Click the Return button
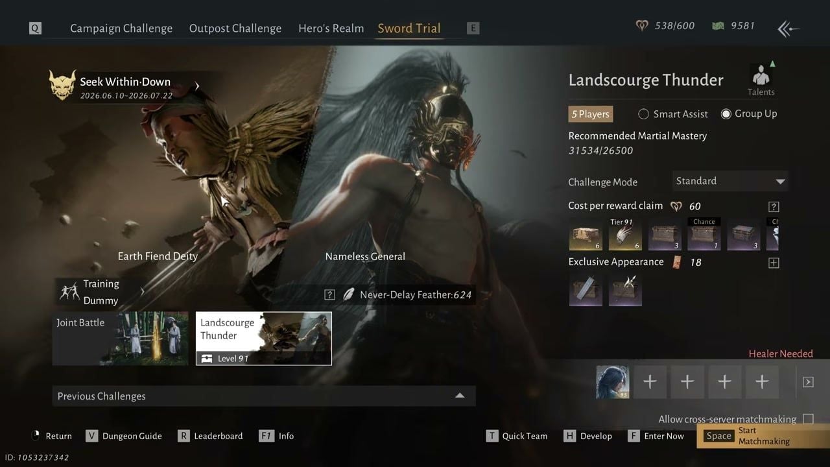Viewport: 830px width, 467px height. [x=51, y=436]
